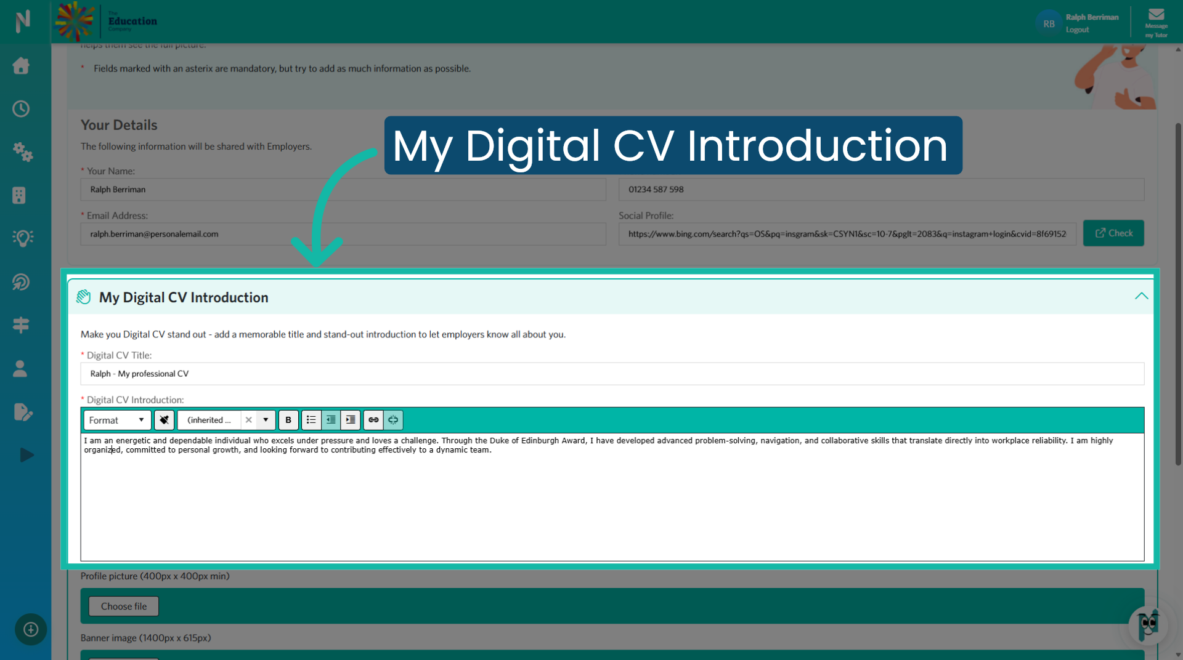Click the radar swirl icon in the sidebar
This screenshot has height=660, width=1183.
tap(21, 282)
